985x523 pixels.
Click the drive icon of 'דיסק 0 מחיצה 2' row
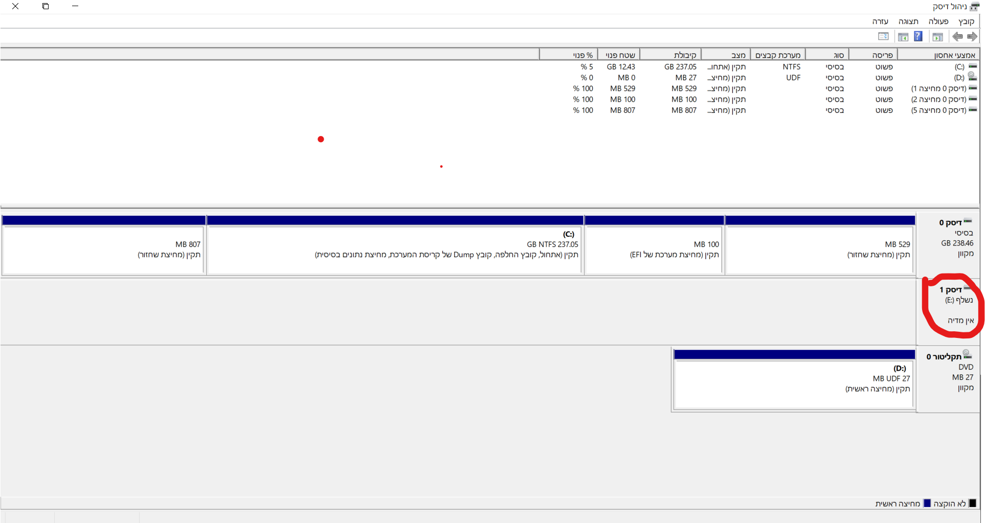tap(973, 99)
